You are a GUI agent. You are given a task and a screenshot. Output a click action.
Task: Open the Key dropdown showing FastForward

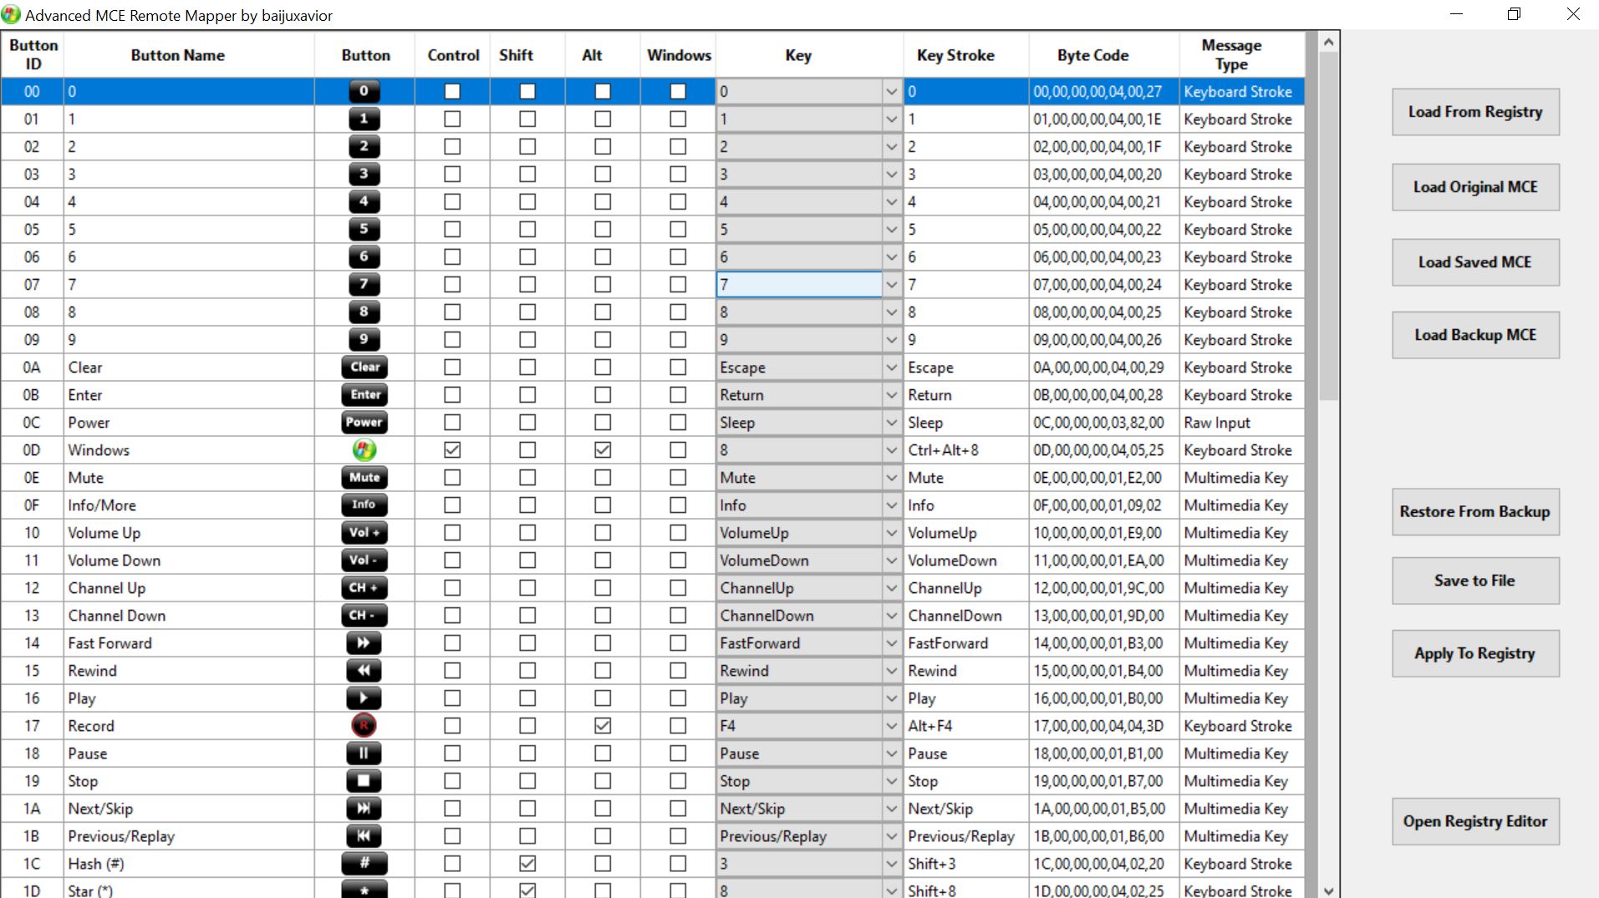point(891,643)
